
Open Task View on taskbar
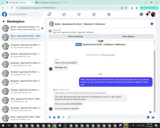click(9, 125)
